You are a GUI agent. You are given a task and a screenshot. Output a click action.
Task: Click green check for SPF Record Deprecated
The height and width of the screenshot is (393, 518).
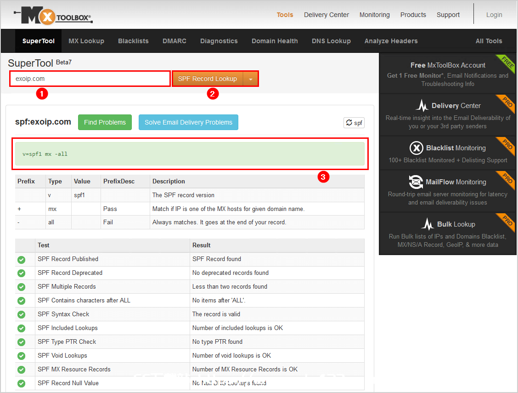pyautogui.click(x=22, y=273)
